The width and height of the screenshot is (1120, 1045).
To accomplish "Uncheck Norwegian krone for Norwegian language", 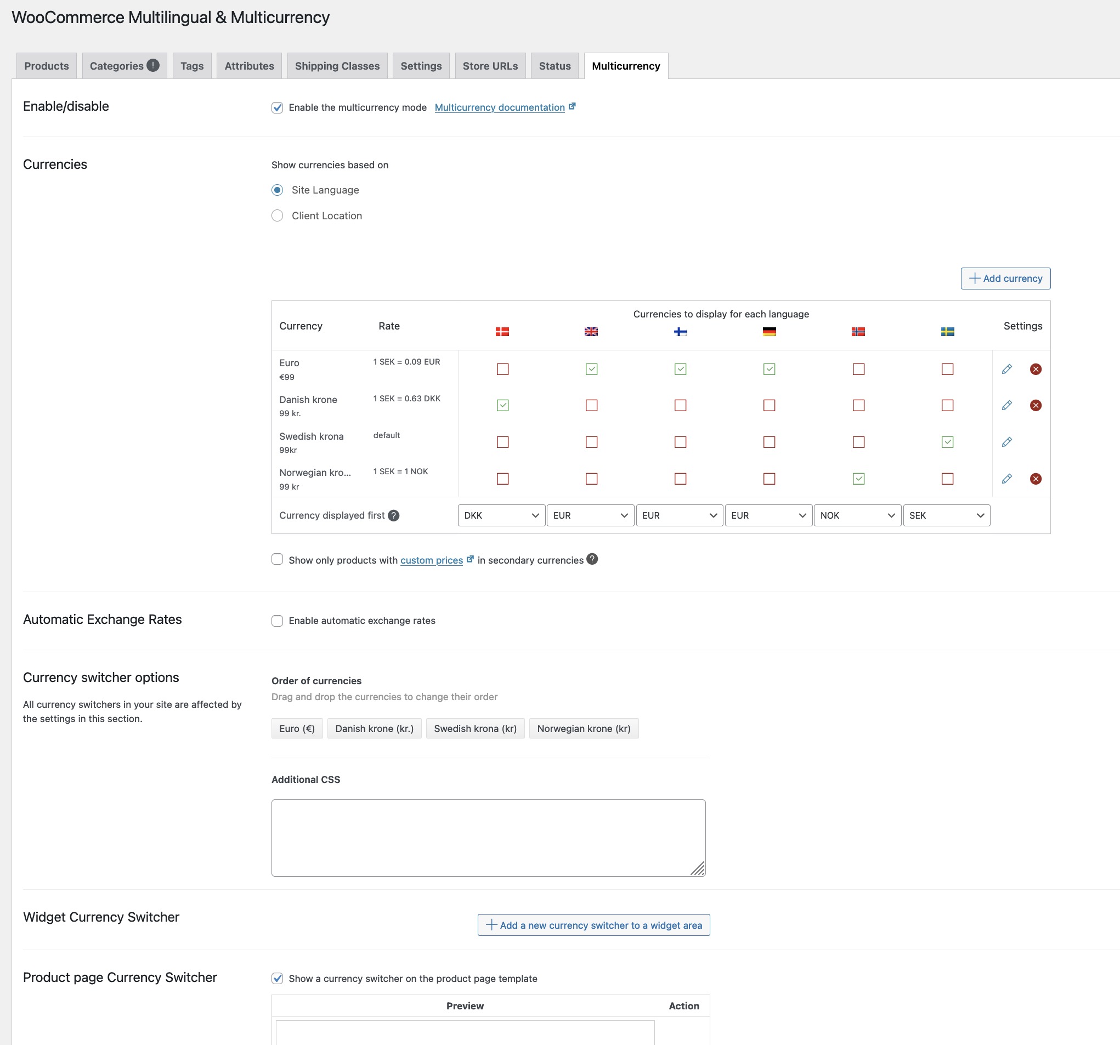I will [x=858, y=479].
